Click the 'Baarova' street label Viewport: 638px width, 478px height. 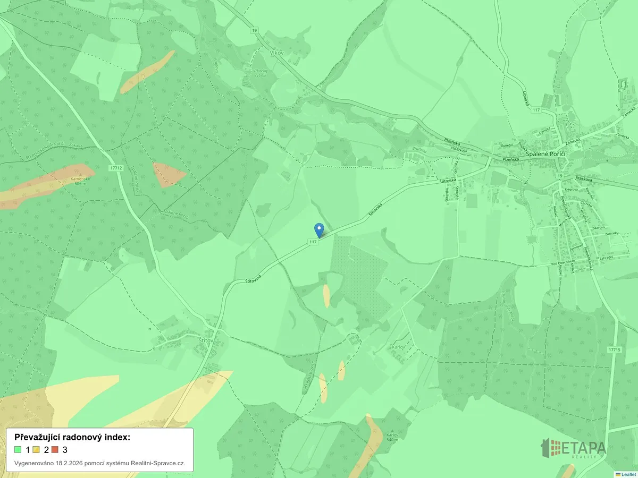pos(599,227)
